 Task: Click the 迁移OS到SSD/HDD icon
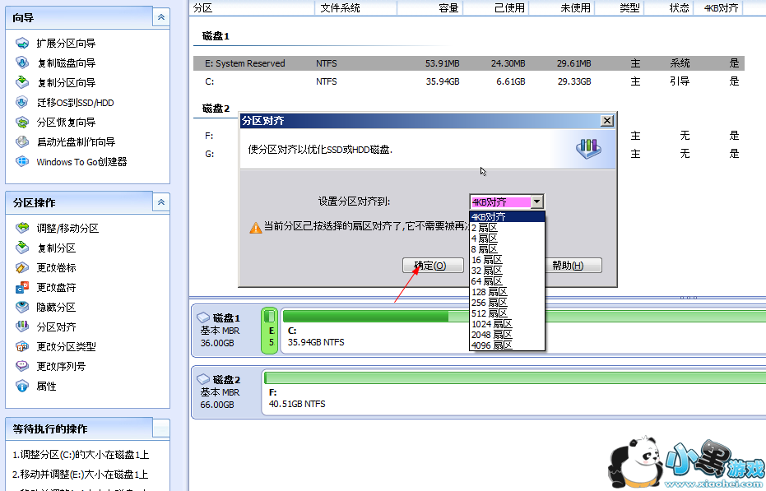[22, 102]
